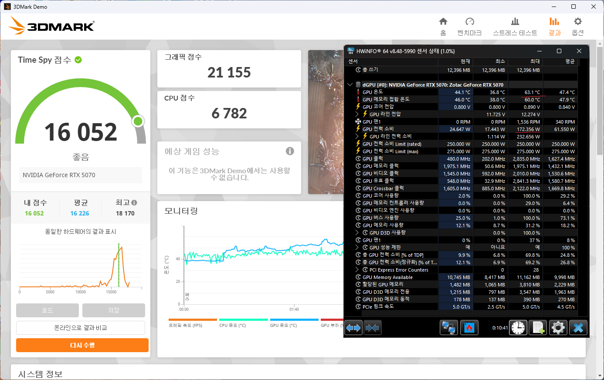The image size is (604, 380).
Task: Click HWiNFO collapse arrows icon
Action: (373, 328)
